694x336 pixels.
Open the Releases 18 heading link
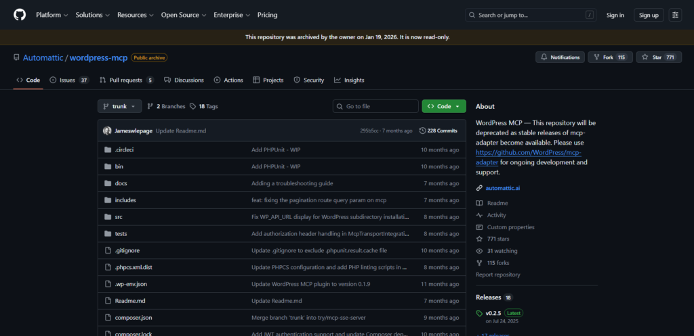(494, 297)
